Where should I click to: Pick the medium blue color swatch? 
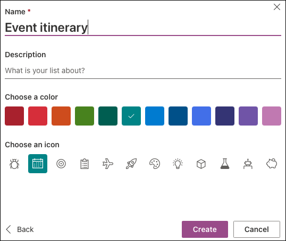point(155,116)
